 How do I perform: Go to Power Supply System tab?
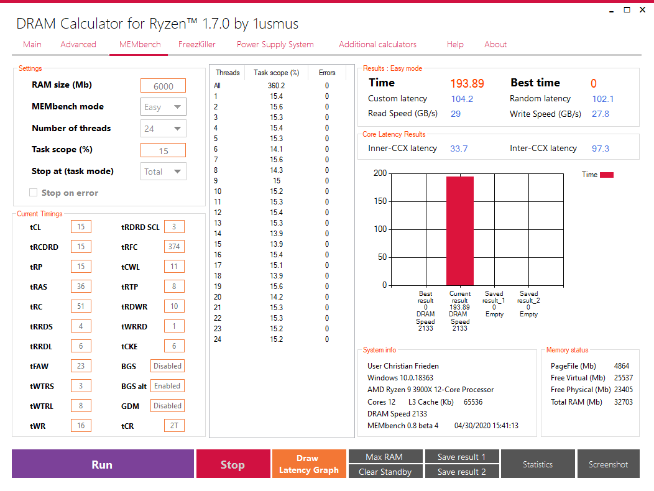pos(275,45)
